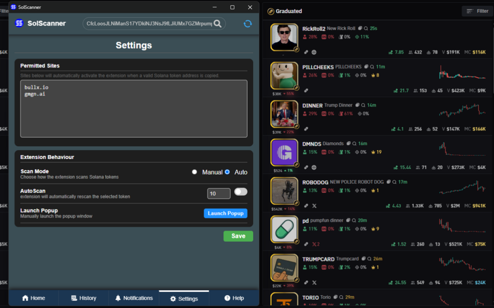Viewport: 494px width, 308px height.
Task: Click the pill link icon under DINNER
Action: pyautogui.click(x=306, y=129)
